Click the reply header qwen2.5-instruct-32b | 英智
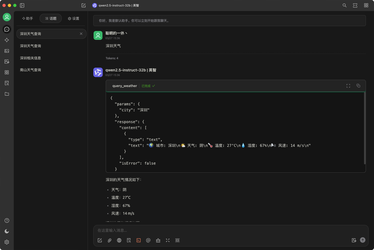Screen dimensions: 374x250 (x=131, y=70)
